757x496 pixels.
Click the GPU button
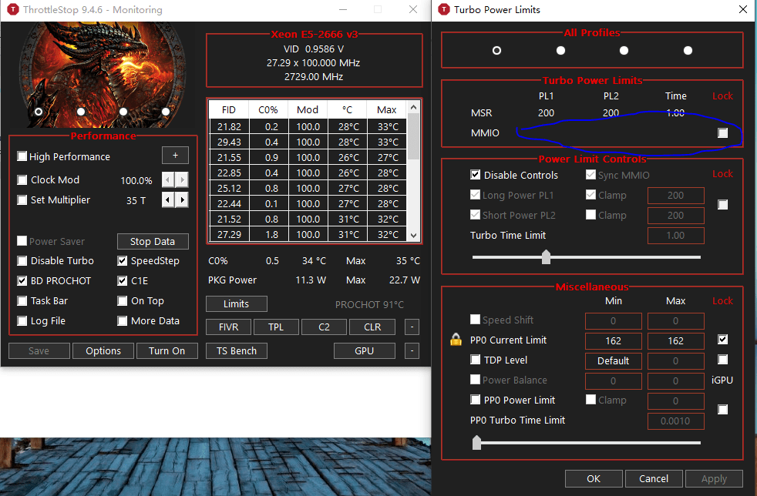365,350
